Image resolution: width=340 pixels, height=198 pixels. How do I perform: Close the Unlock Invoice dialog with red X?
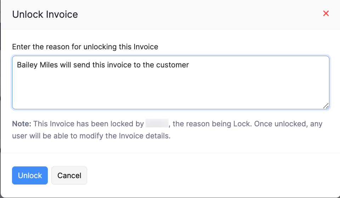326,13
